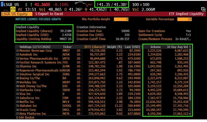The height and width of the screenshot is (122, 207).
Task: Click the bid/ask quote 41.35 / 41.38
Action: [x=112, y=5]
